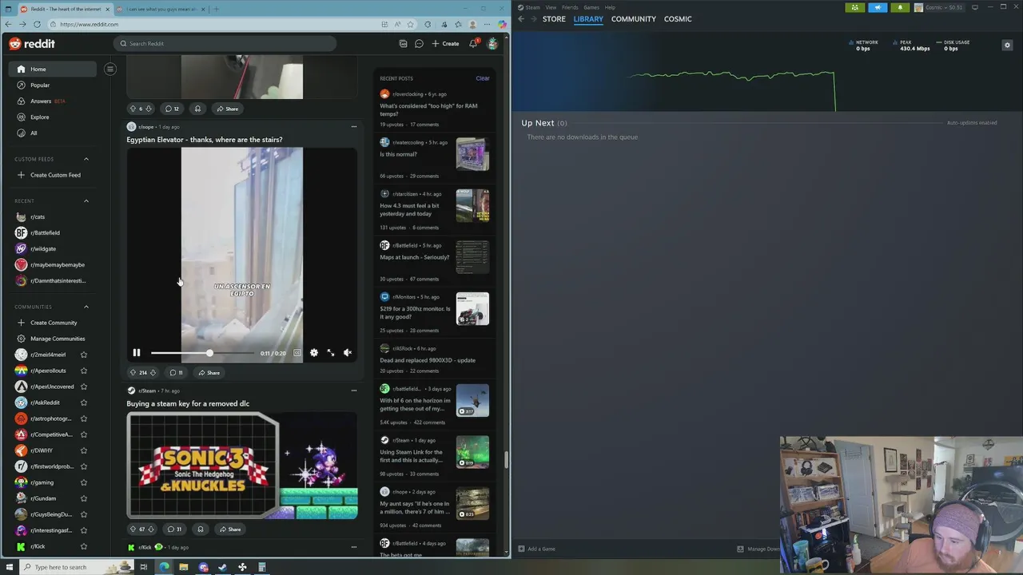Open Answers BETA in sidebar
This screenshot has height=575, width=1023.
[53, 101]
